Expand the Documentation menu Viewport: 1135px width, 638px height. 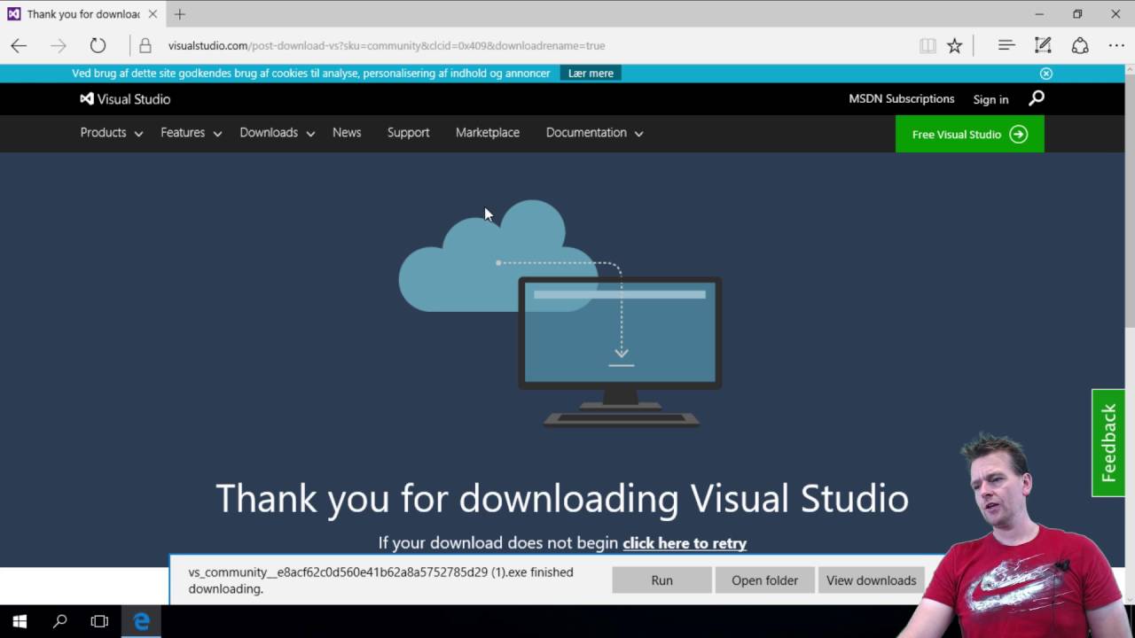(x=595, y=133)
